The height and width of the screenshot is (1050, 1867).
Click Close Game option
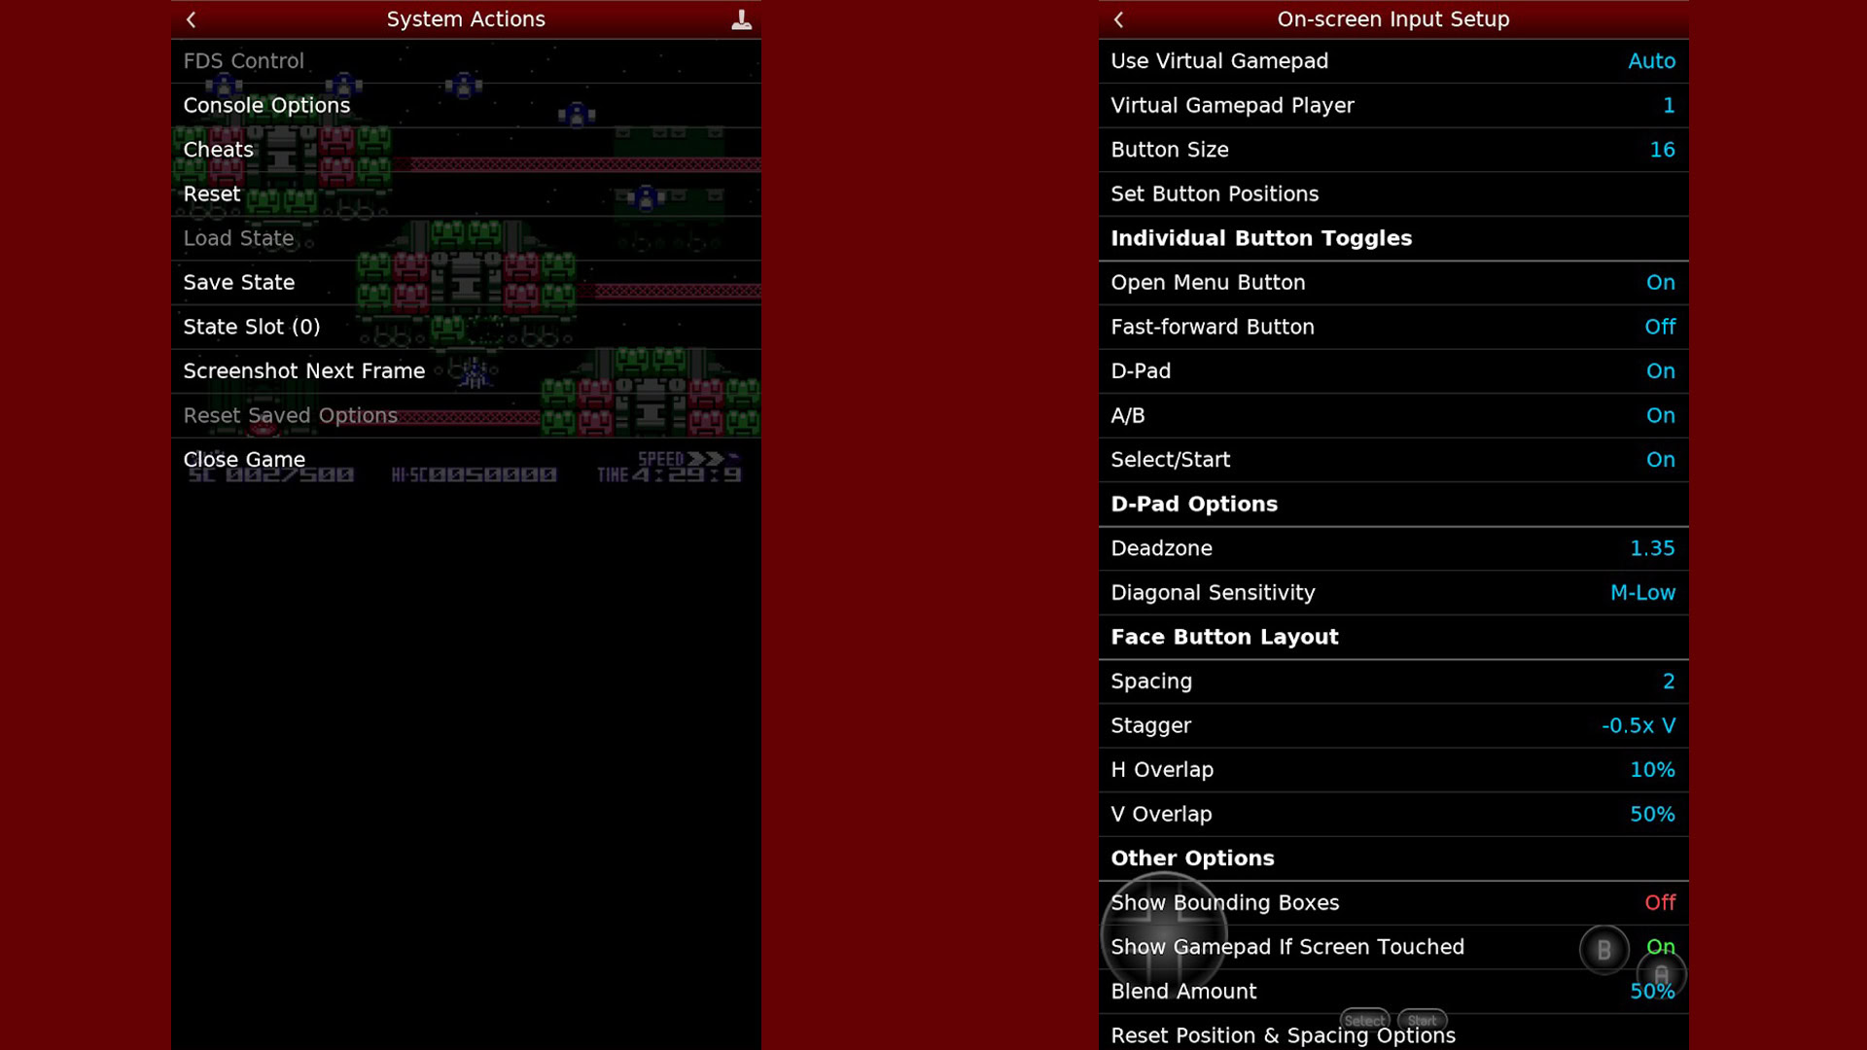click(244, 459)
